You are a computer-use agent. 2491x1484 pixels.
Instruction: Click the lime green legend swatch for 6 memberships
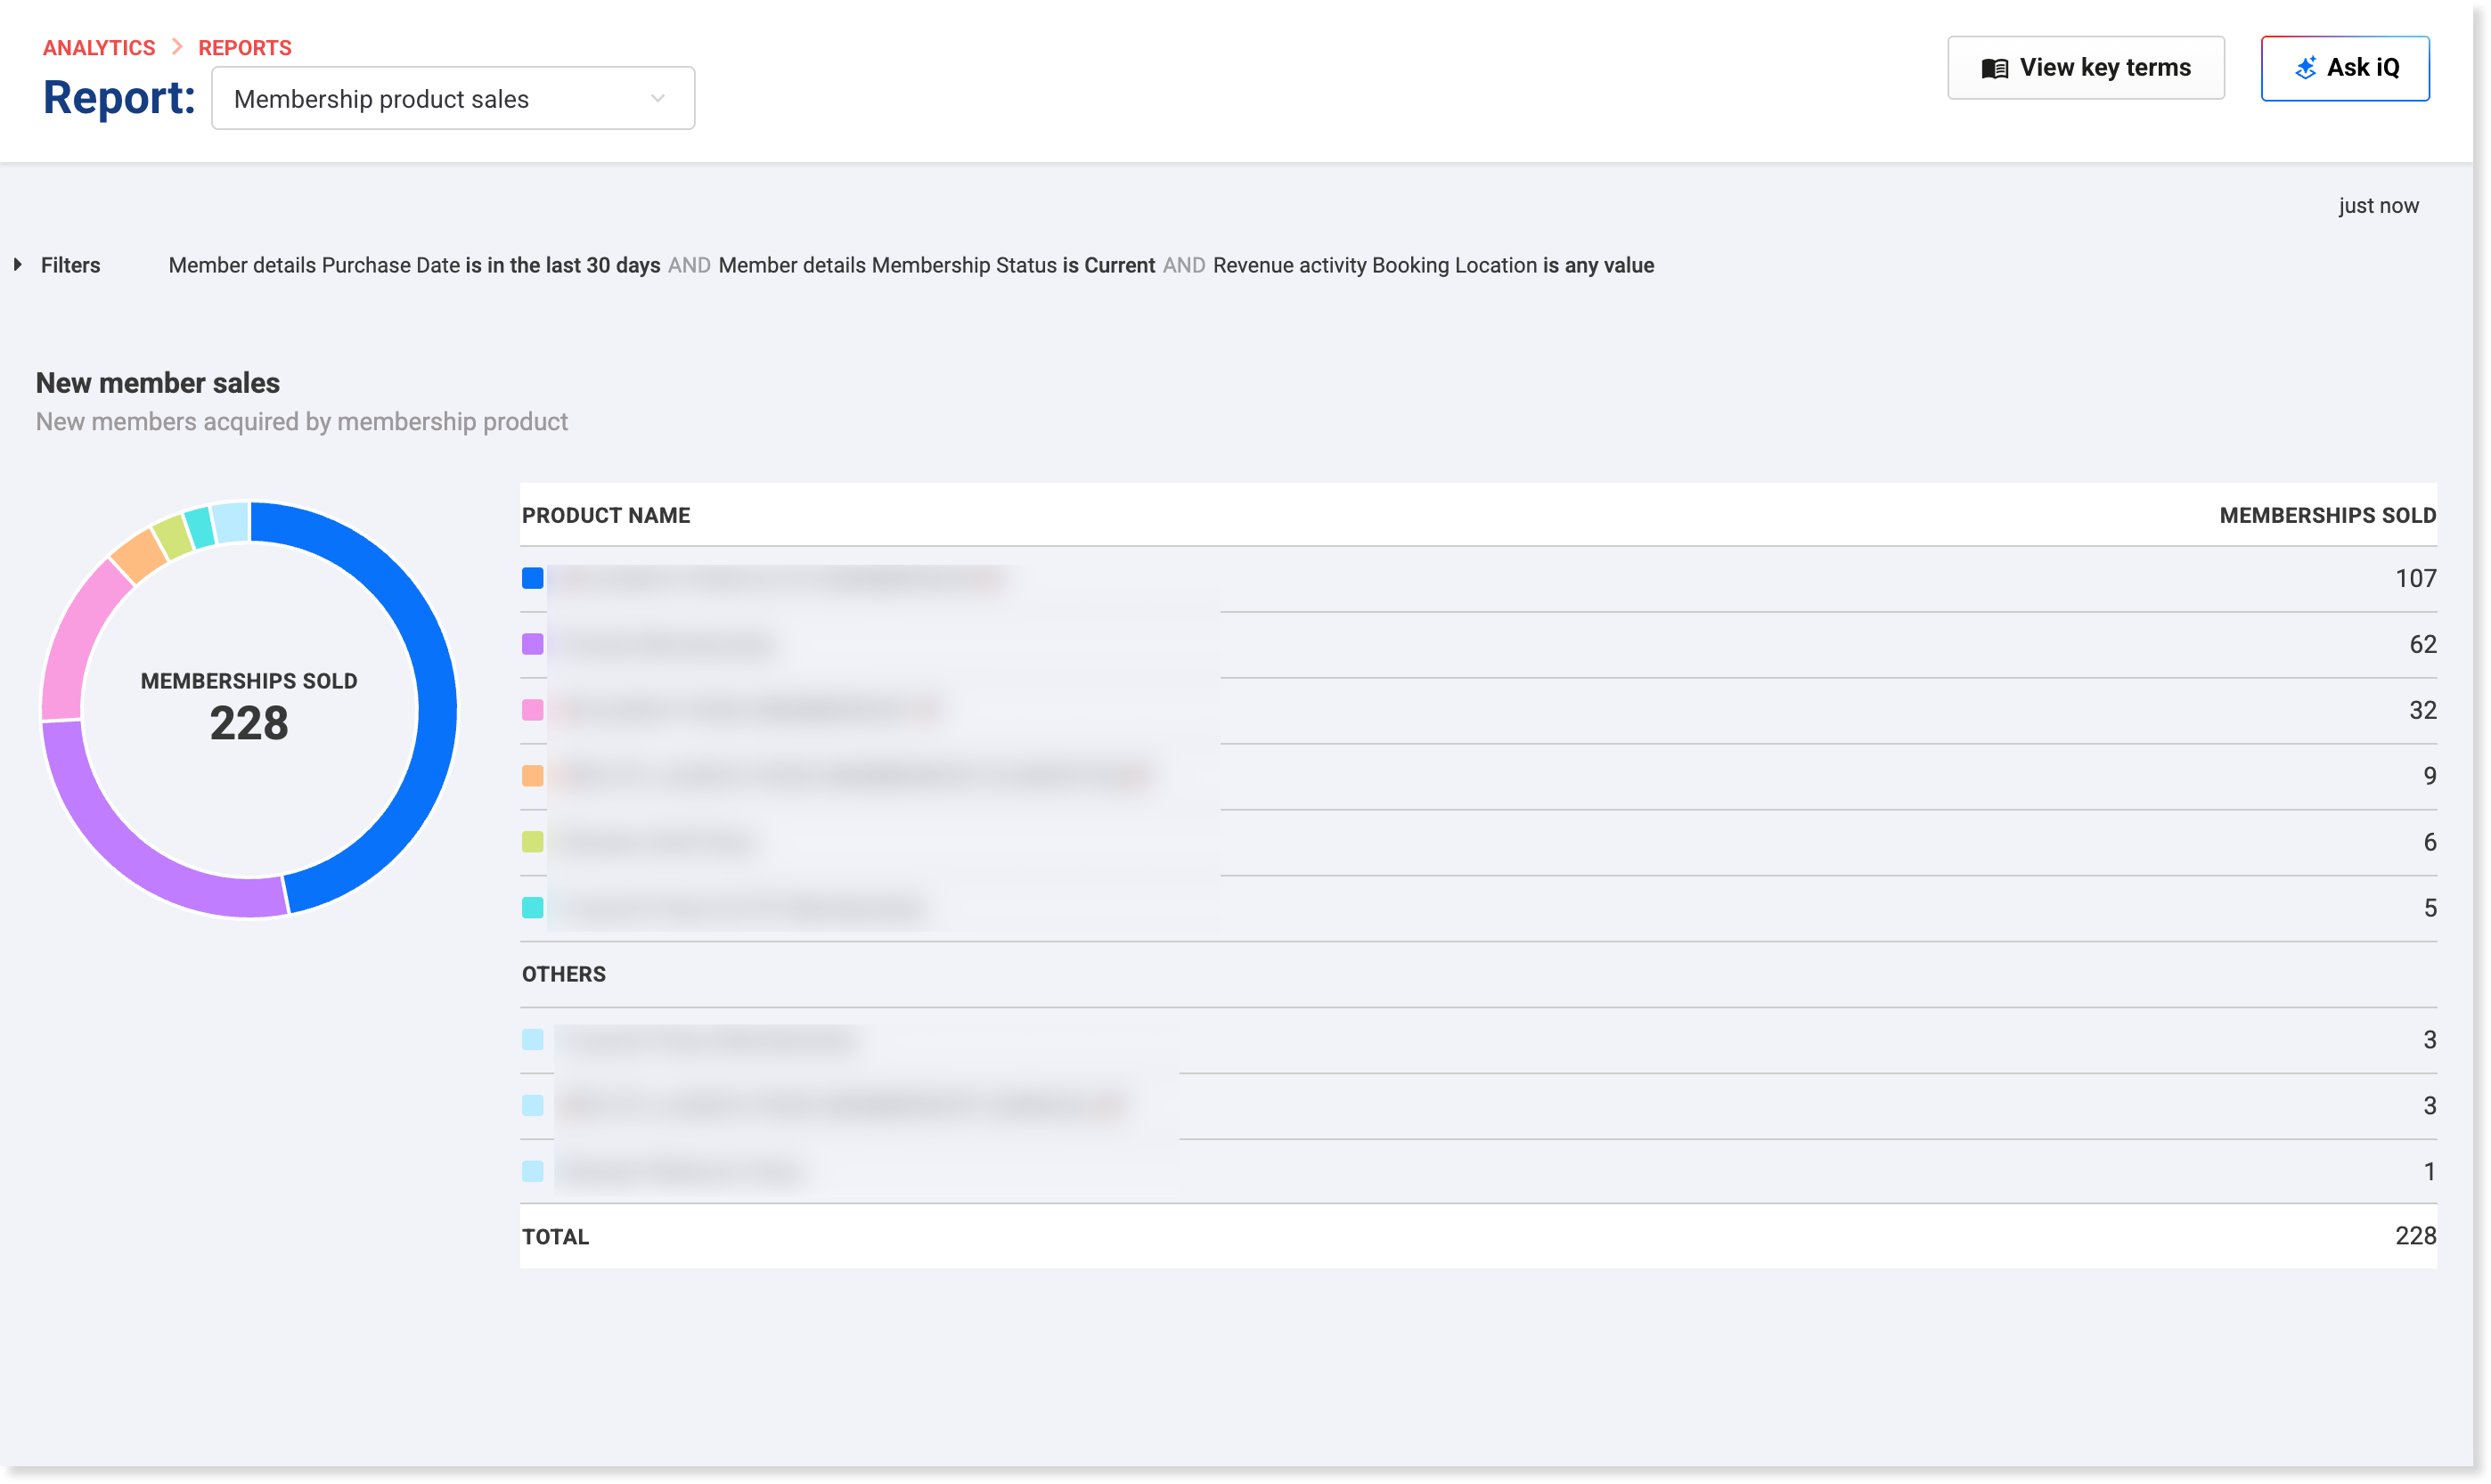pos(532,842)
